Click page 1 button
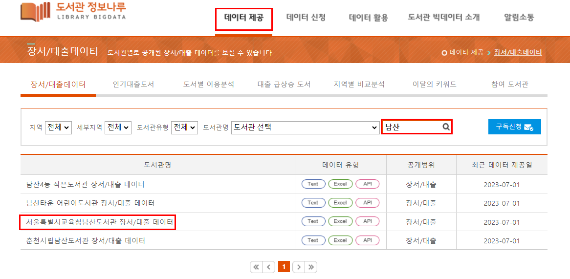This screenshot has width=570, height=279. click(284, 267)
